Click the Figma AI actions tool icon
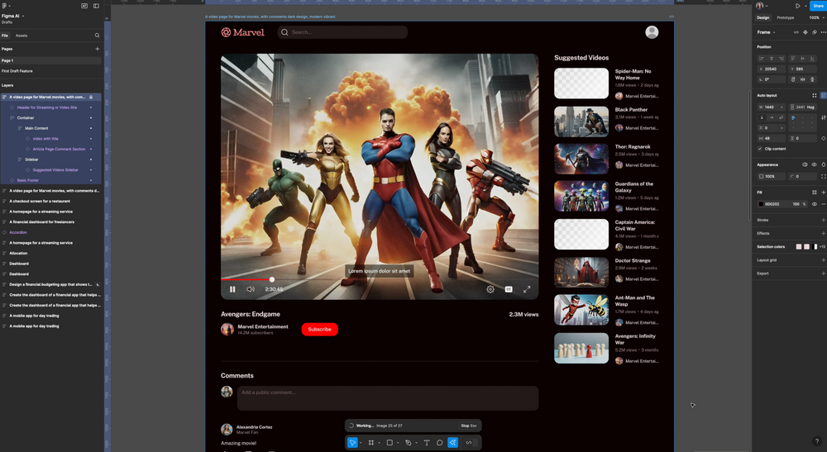This screenshot has height=452, width=827. [452, 443]
